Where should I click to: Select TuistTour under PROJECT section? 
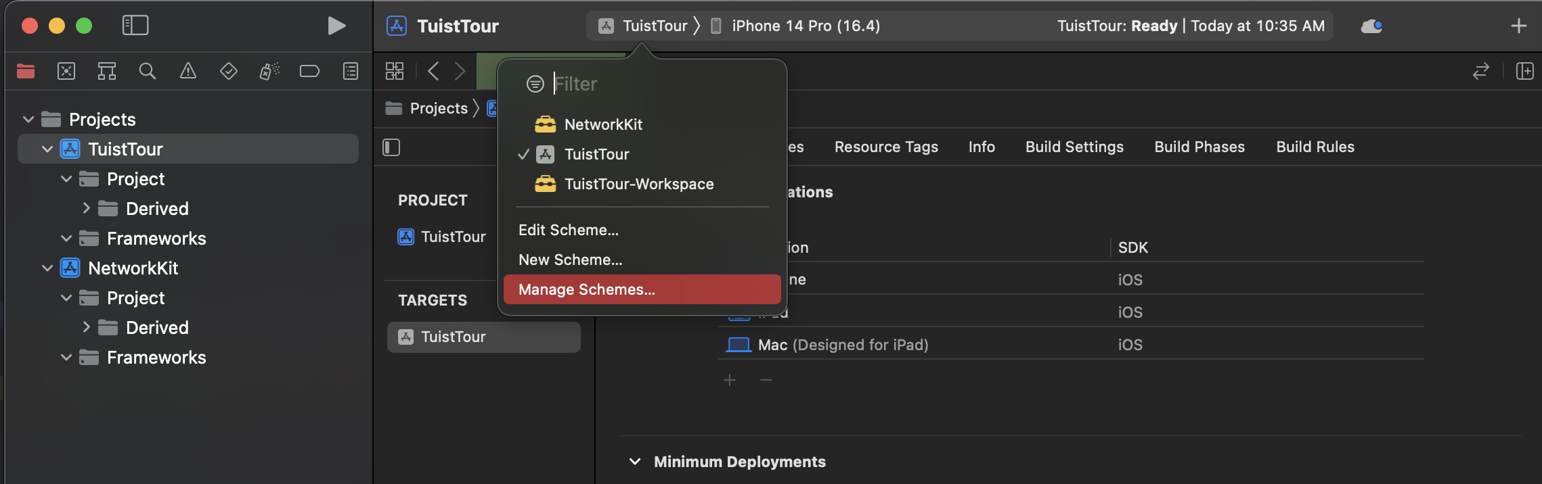441,237
